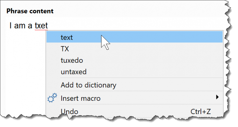Select the 'TX' spelling suggestion
The image size is (238, 127).
point(134,49)
